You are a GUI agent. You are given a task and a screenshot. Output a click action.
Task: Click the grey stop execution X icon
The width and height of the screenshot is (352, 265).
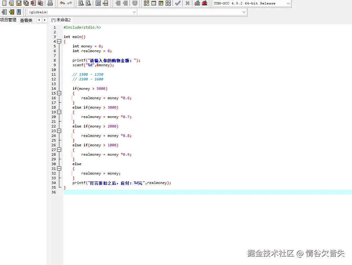click(x=187, y=3)
